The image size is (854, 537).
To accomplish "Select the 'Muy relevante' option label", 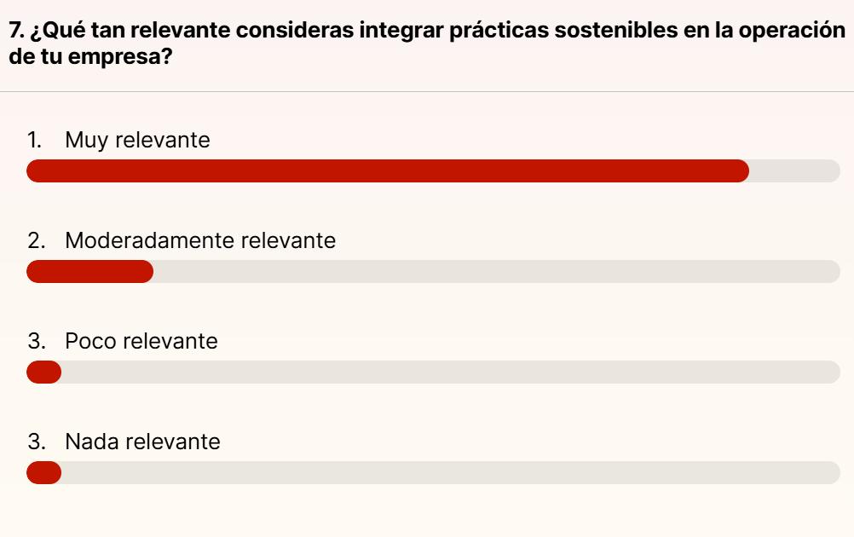I will (x=137, y=140).
